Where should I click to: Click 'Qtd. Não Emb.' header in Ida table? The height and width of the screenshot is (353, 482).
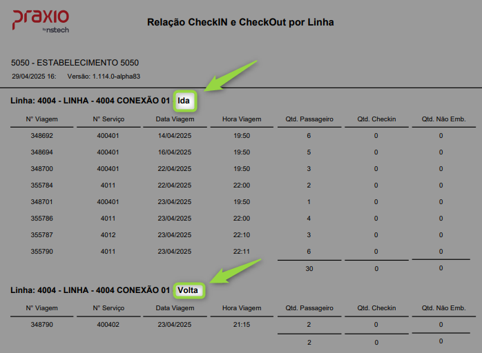tap(443, 119)
